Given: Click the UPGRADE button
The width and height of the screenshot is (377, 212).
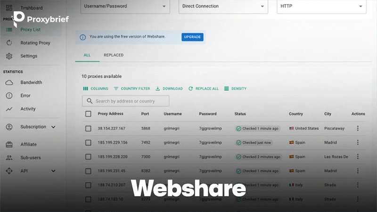Looking at the screenshot, I should point(192,37).
